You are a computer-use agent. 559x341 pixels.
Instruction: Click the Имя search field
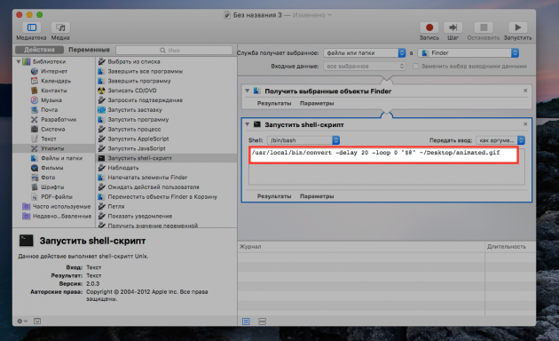pyautogui.click(x=174, y=50)
